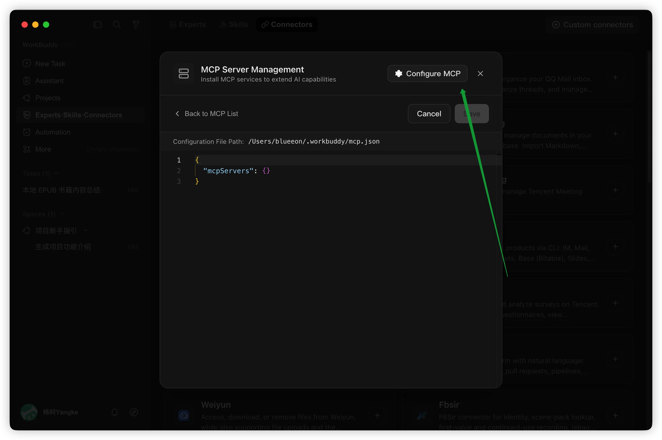Click the Assistant sidebar icon
The height and width of the screenshot is (440, 662).
coord(27,81)
